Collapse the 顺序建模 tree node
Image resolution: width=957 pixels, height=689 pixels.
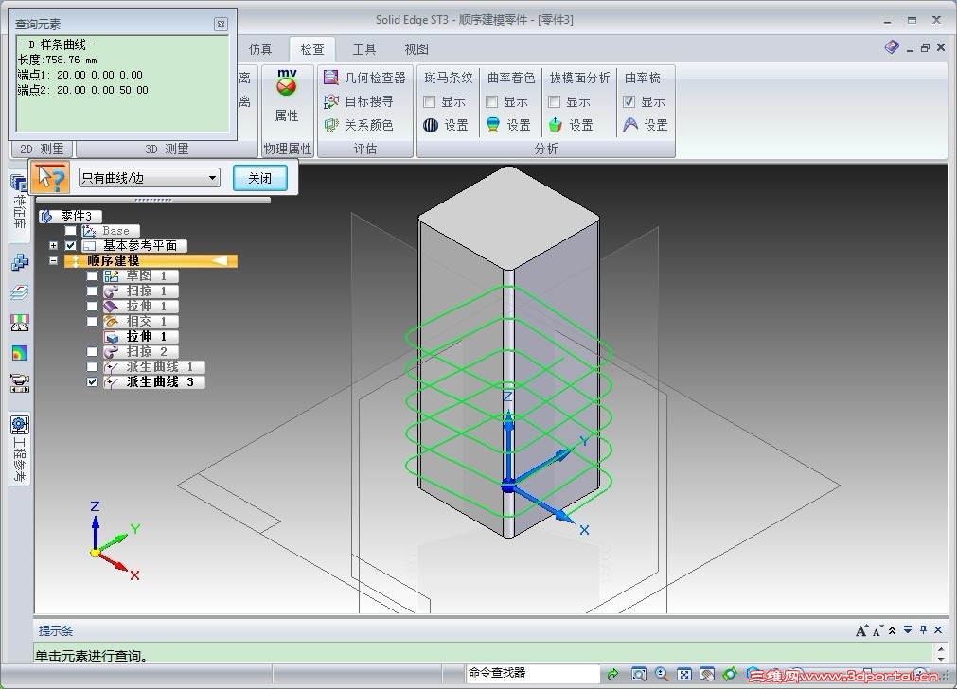[54, 260]
